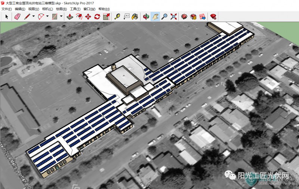
Task: Expand the shape tool dropdown arrow
Action: coord(61,16)
